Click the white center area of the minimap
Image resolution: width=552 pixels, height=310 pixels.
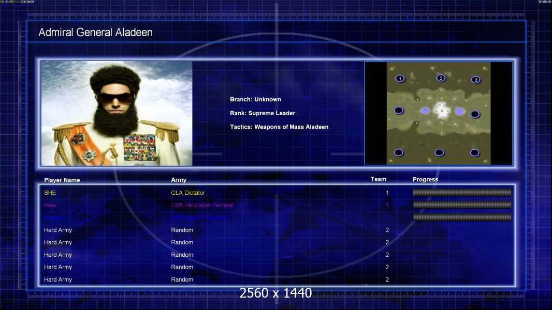coord(441,111)
